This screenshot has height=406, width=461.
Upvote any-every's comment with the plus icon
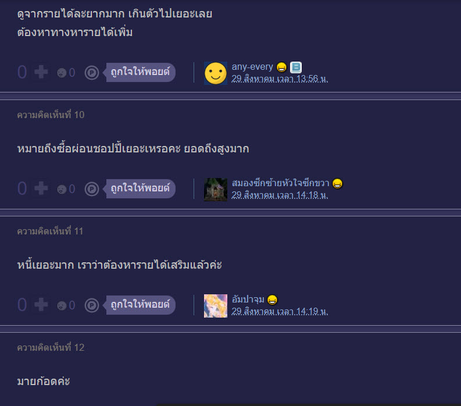[x=41, y=72]
